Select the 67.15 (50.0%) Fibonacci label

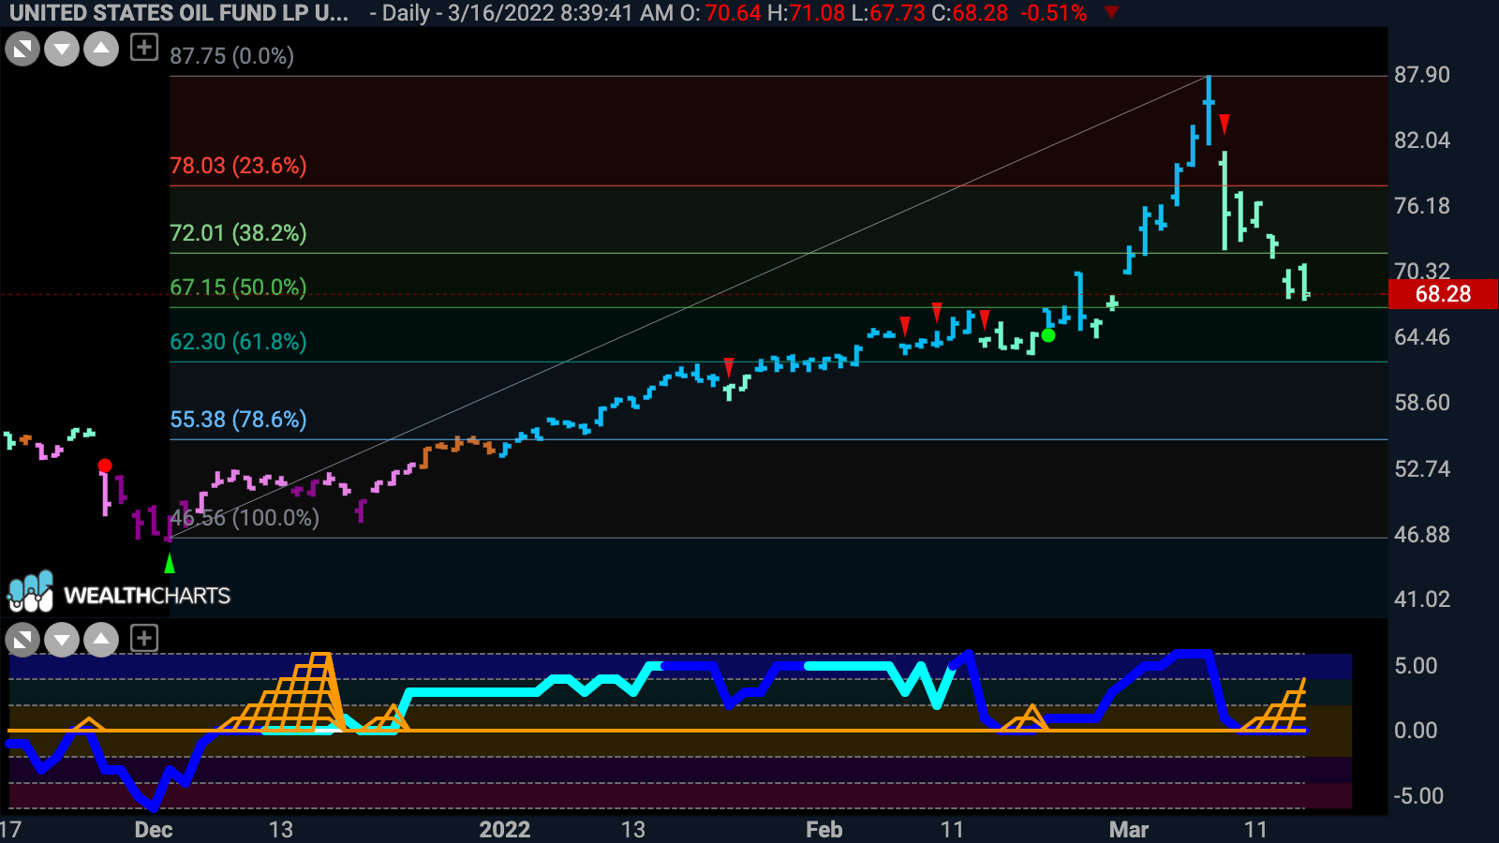pos(238,288)
